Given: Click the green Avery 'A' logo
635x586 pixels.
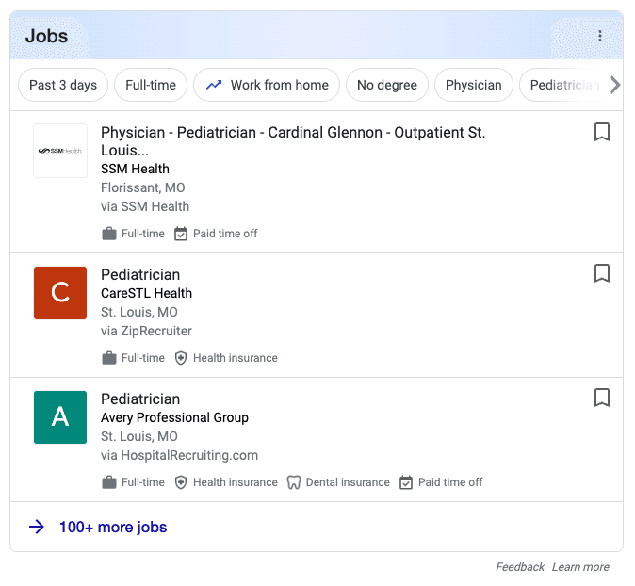Looking at the screenshot, I should coord(60,417).
